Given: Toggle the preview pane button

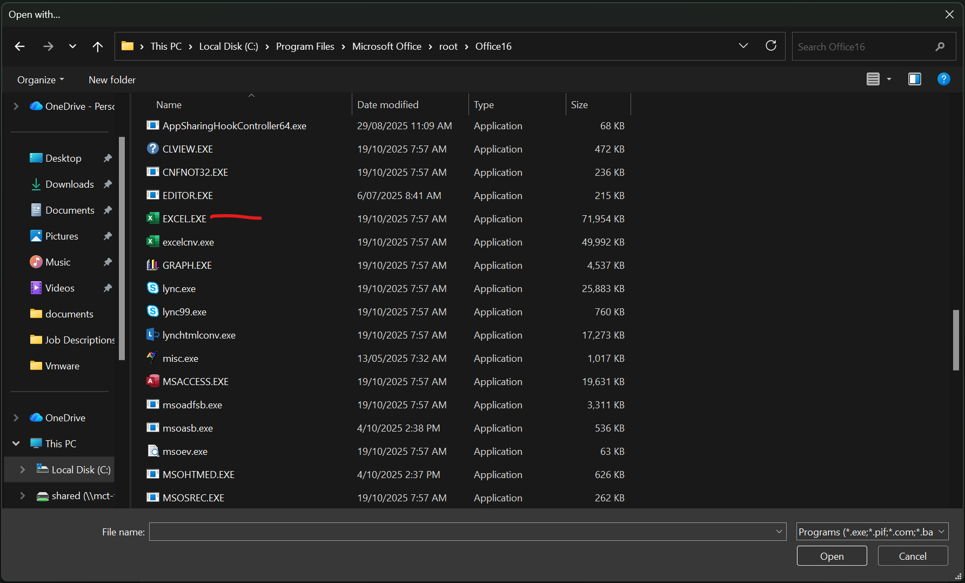Looking at the screenshot, I should click(914, 79).
